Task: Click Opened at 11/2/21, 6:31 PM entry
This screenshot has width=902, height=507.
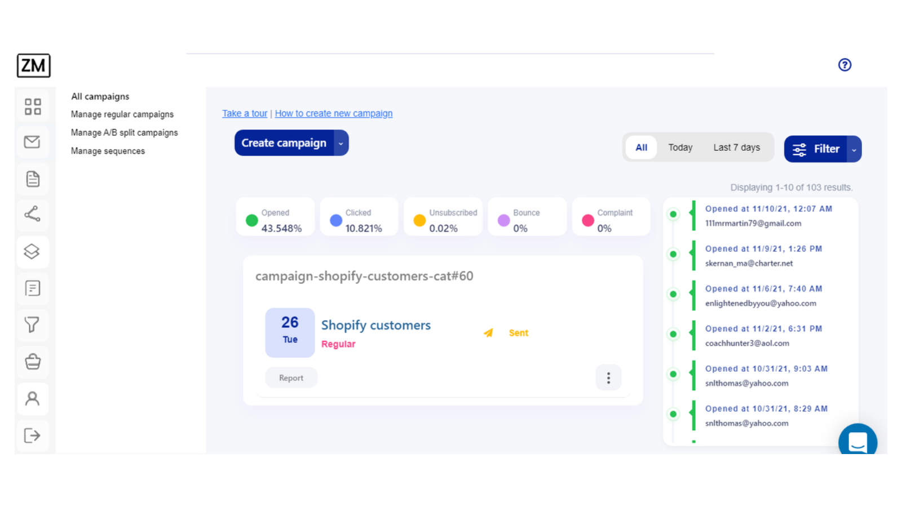Action: tap(763, 328)
